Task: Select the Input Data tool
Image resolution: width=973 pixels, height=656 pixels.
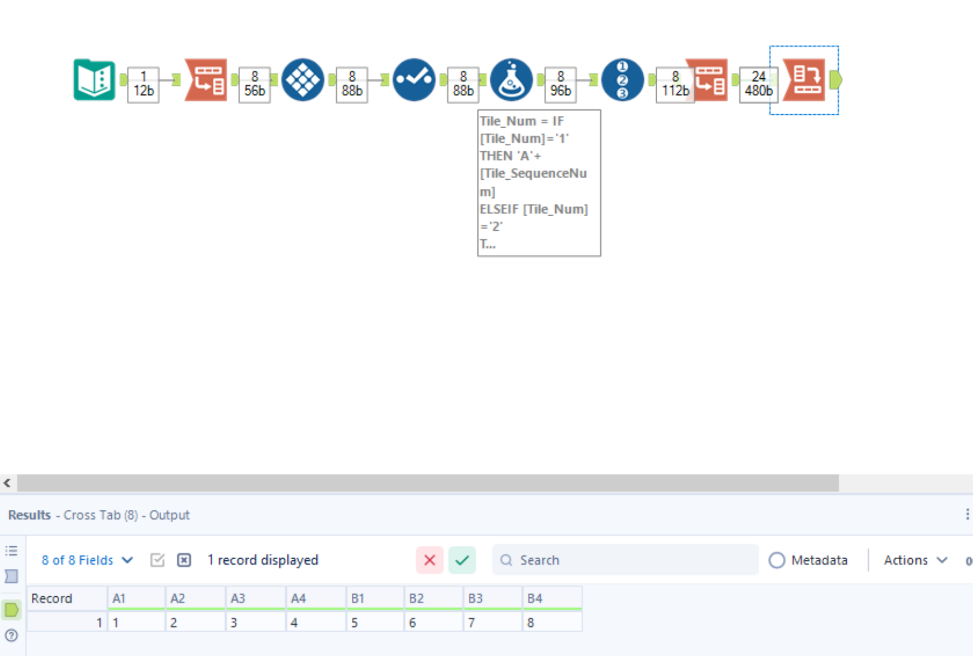Action: point(94,80)
